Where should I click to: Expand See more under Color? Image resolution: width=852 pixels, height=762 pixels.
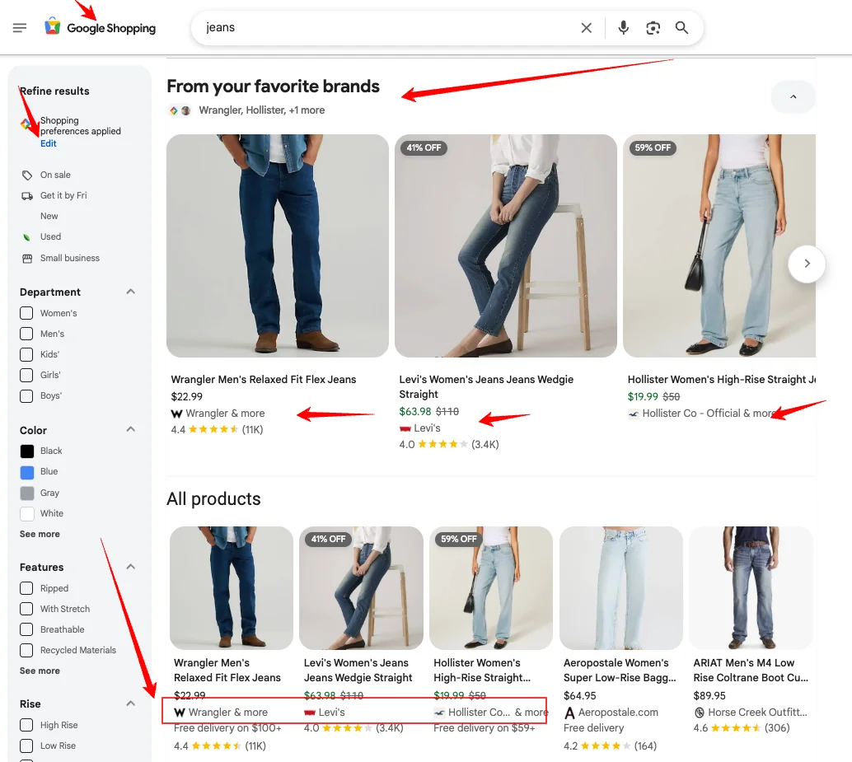(x=40, y=535)
